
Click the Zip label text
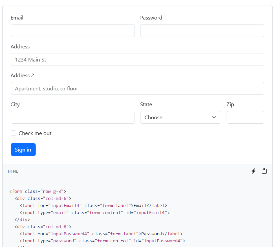(230, 105)
